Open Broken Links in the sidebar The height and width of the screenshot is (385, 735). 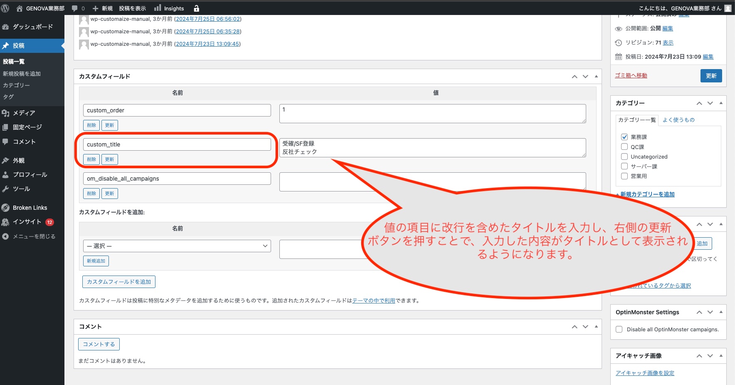(x=30, y=208)
